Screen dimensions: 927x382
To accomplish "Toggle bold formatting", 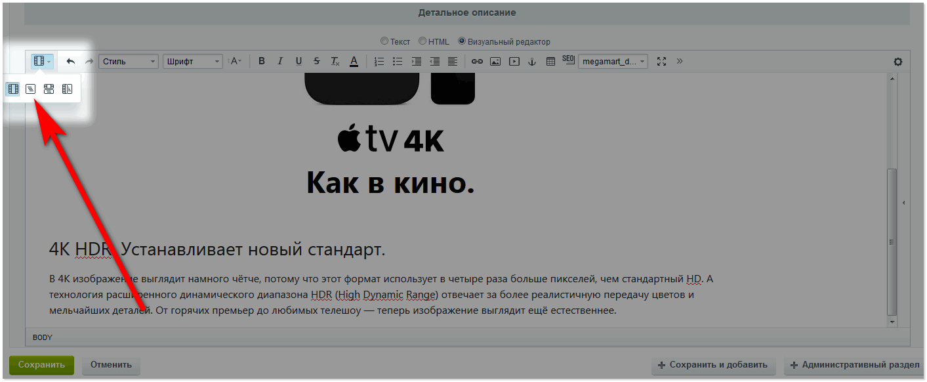I will [x=262, y=61].
